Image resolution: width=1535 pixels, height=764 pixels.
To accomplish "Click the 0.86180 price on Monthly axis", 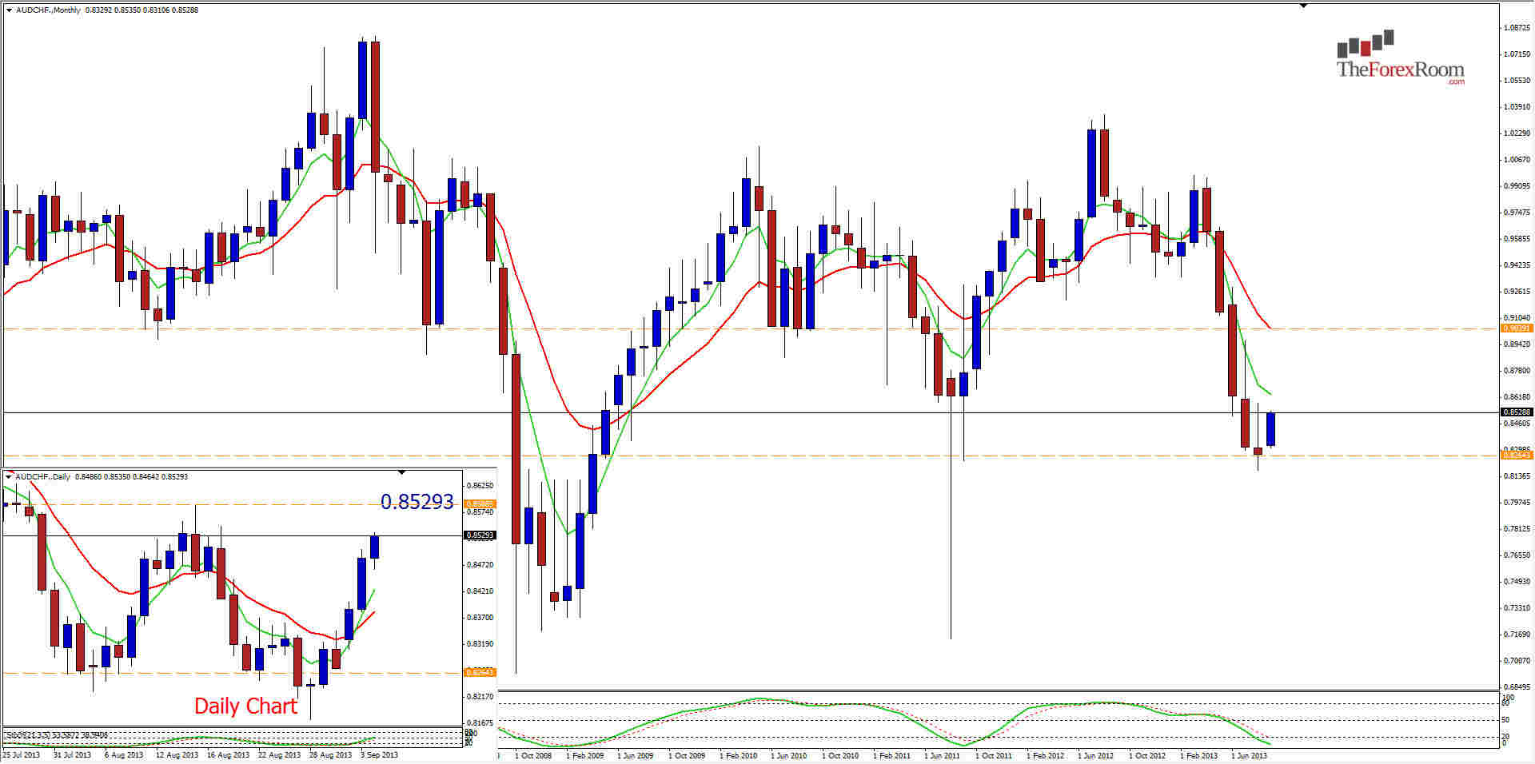I will [x=1517, y=397].
